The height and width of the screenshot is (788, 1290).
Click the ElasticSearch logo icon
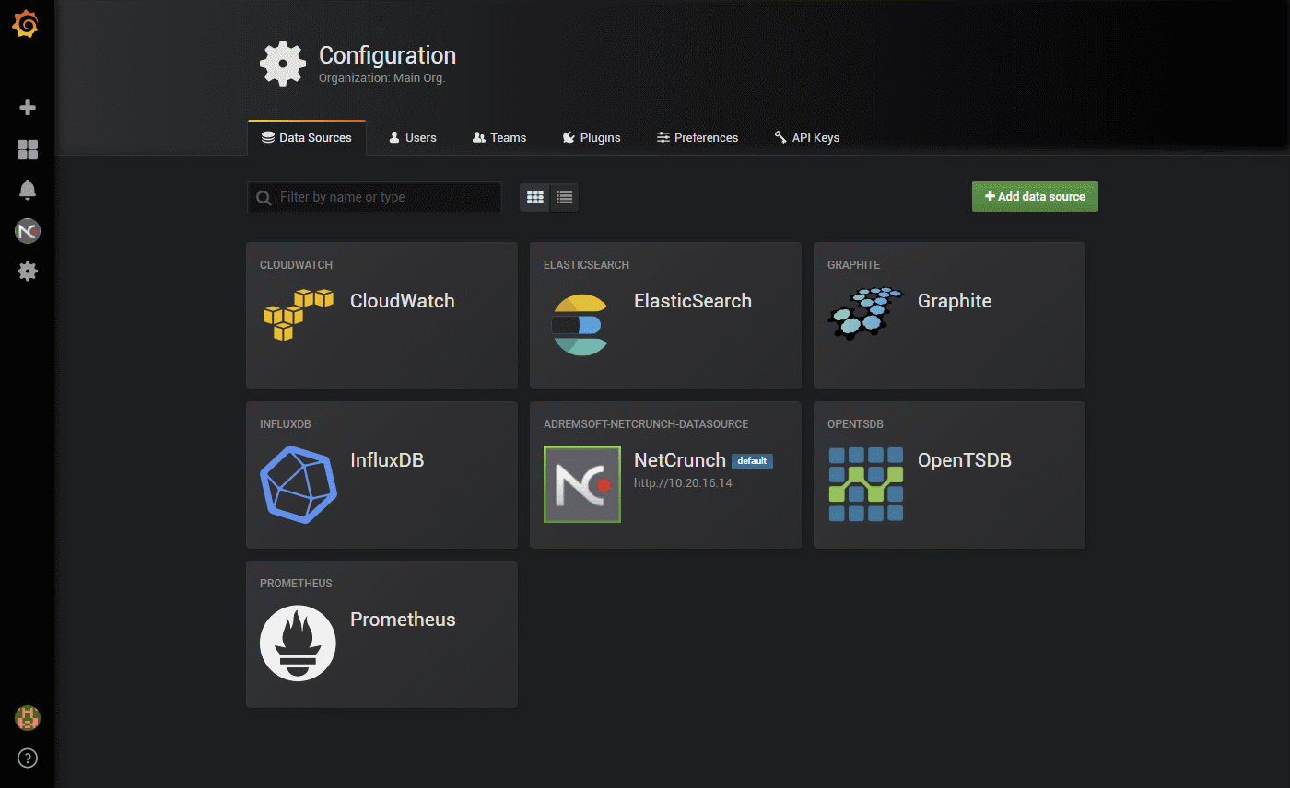click(580, 325)
